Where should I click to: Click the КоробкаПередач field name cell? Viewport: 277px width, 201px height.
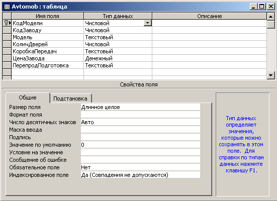click(48, 51)
